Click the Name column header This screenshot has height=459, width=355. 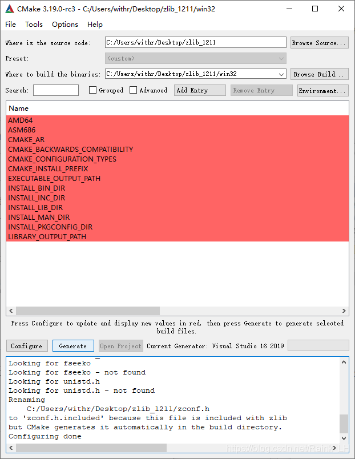pyautogui.click(x=177, y=108)
